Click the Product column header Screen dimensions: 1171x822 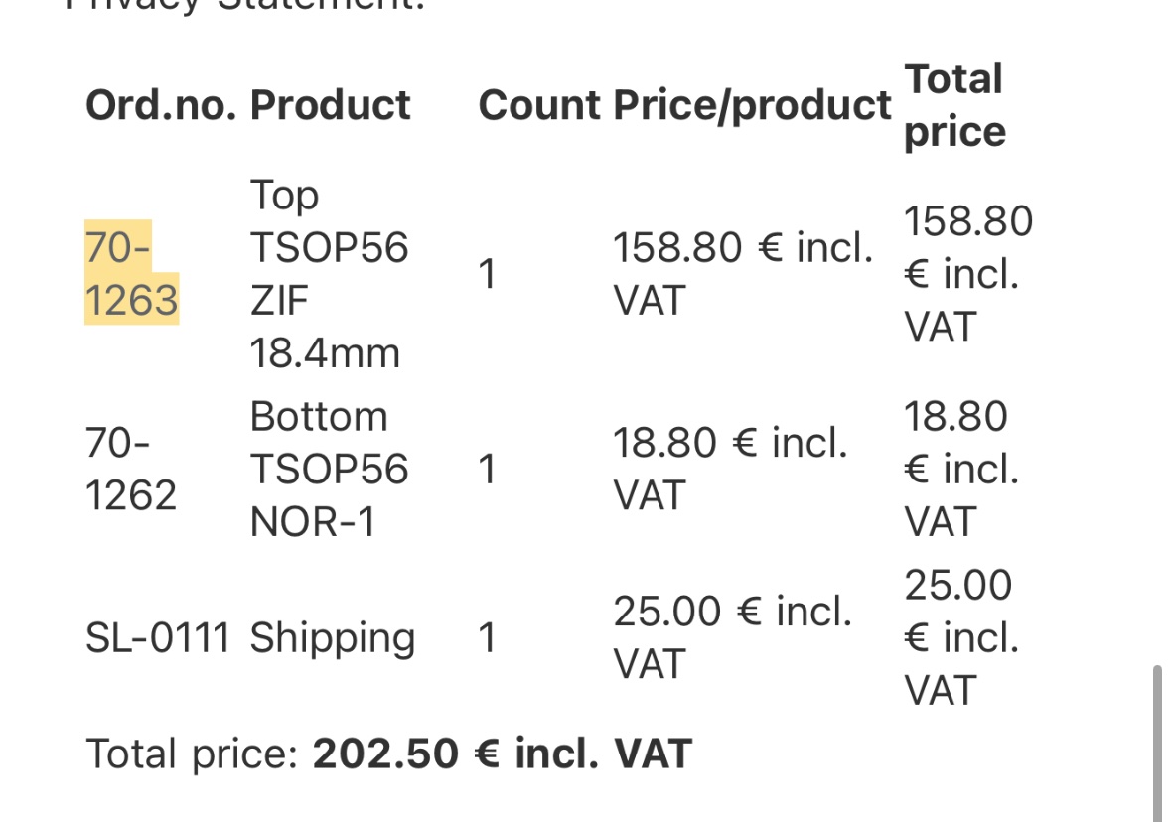click(330, 105)
